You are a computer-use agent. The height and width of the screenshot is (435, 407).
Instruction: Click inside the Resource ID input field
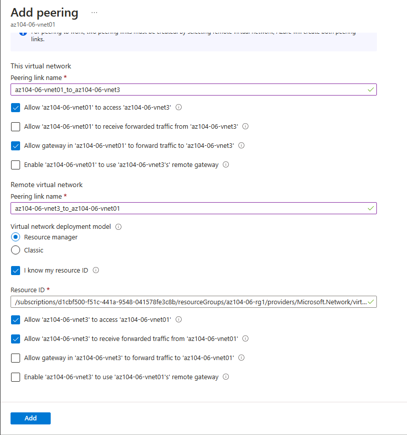193,302
